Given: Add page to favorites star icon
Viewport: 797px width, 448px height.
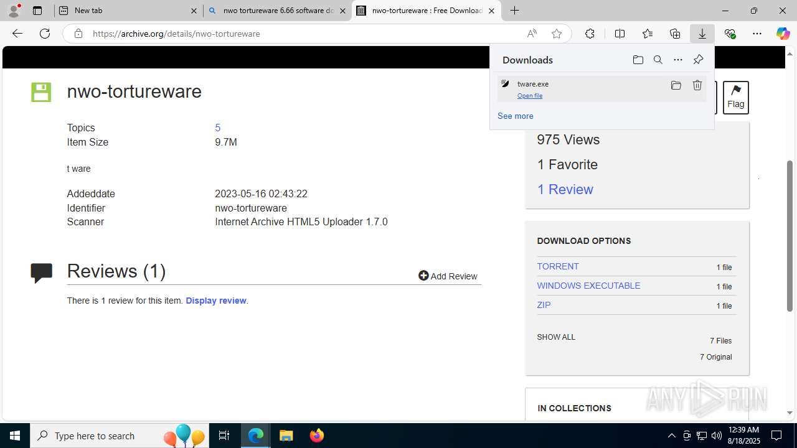Looking at the screenshot, I should tap(557, 34).
